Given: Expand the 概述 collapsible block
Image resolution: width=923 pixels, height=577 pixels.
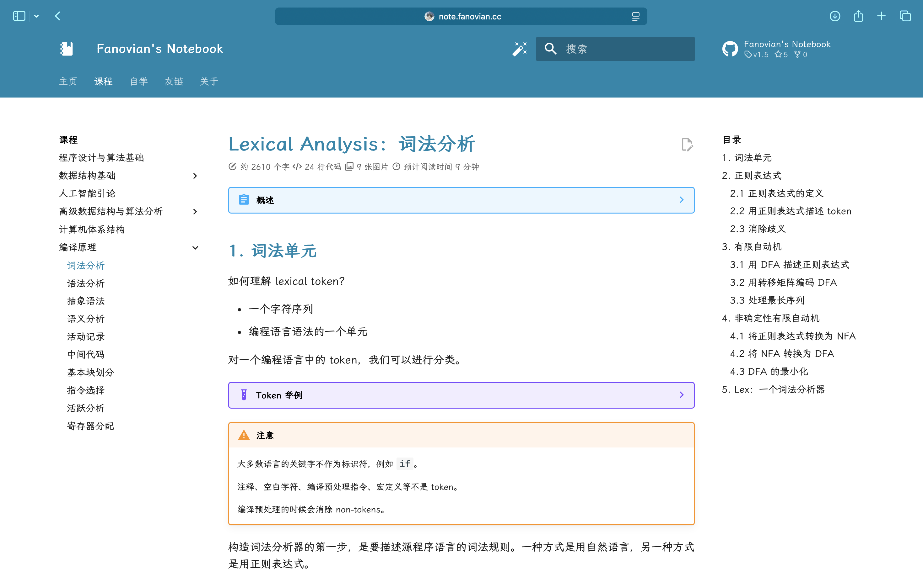Looking at the screenshot, I should pos(461,200).
